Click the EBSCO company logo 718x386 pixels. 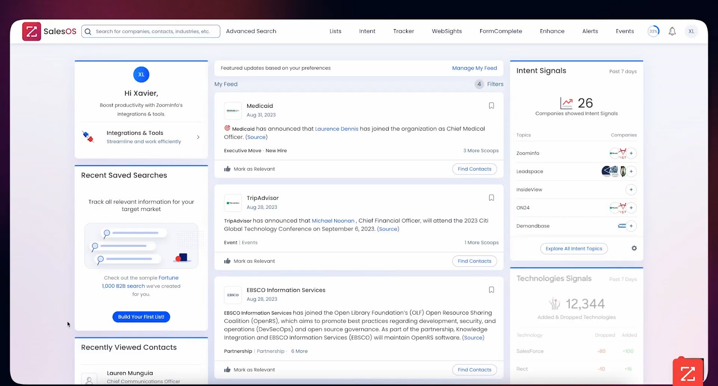pyautogui.click(x=233, y=295)
